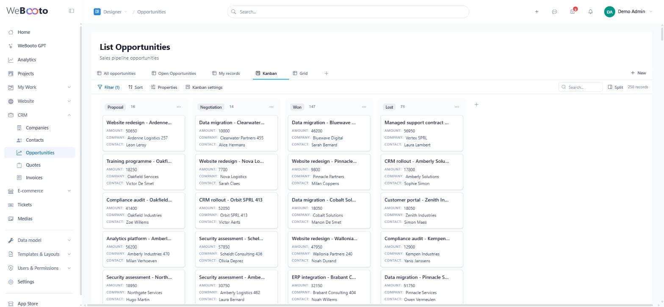
Task: Open the Properties settings
Action: (x=164, y=87)
